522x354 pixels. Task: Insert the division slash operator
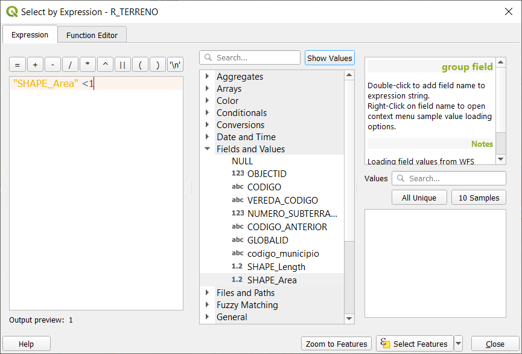(70, 65)
